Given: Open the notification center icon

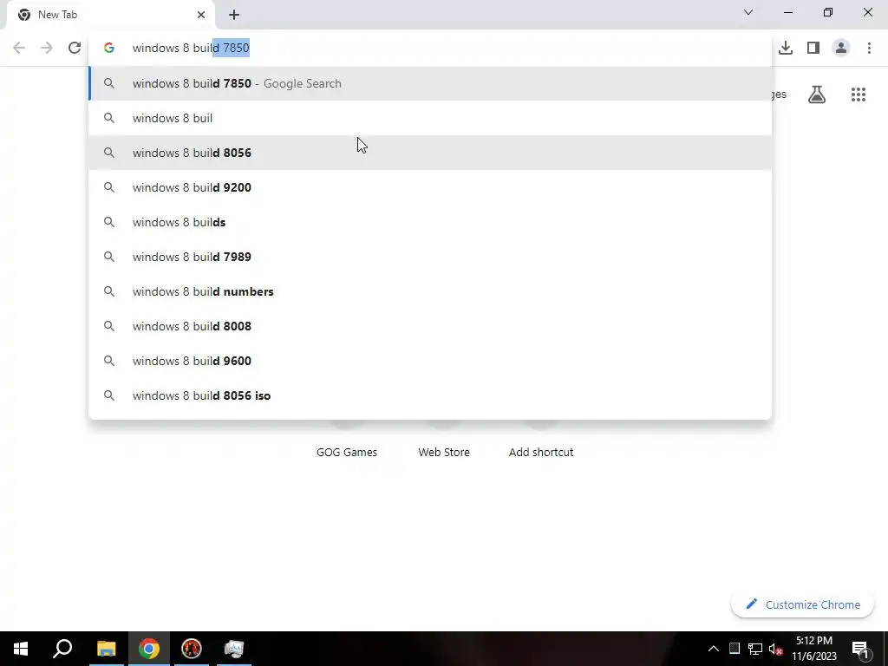Looking at the screenshot, I should [x=860, y=649].
